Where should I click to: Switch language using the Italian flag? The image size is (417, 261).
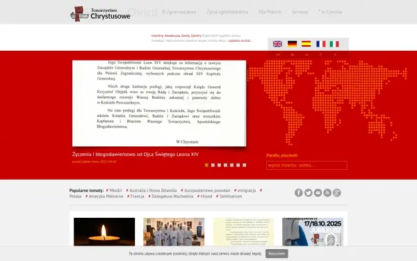[x=334, y=44]
